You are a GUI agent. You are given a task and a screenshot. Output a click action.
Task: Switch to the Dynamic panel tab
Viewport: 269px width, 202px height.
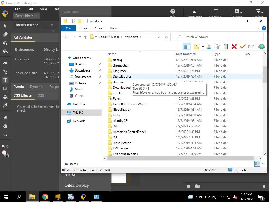(x=37, y=87)
